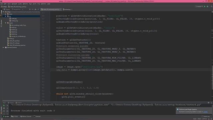Open the tester4 run configuration dropdown

click(199, 7)
